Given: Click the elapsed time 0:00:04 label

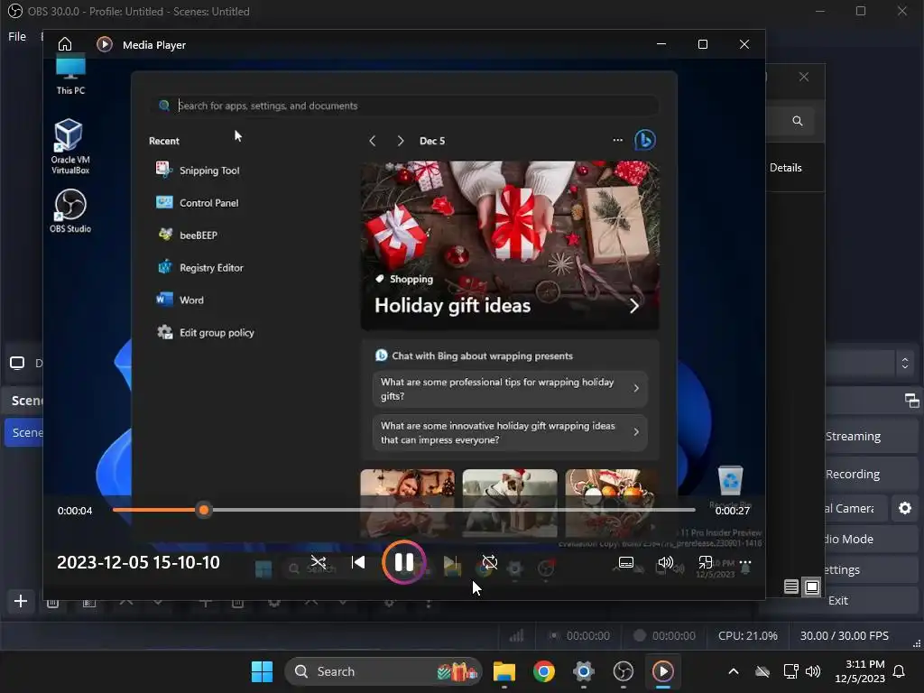Looking at the screenshot, I should 75,511.
